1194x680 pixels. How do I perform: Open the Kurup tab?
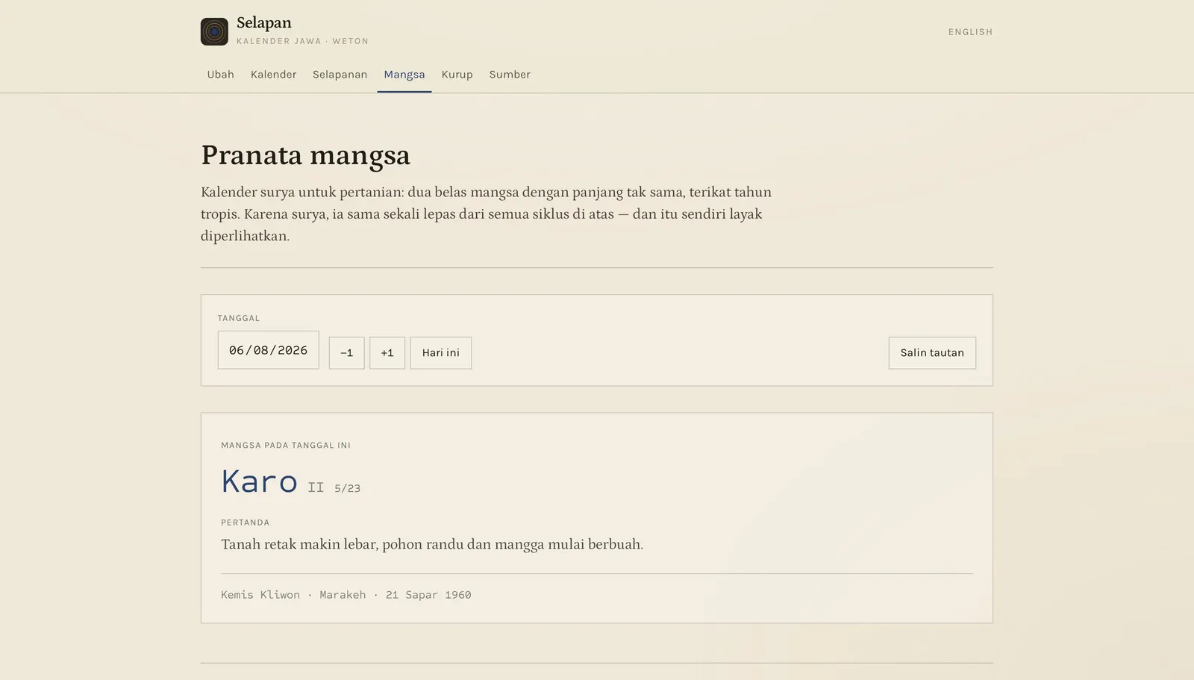coord(457,75)
